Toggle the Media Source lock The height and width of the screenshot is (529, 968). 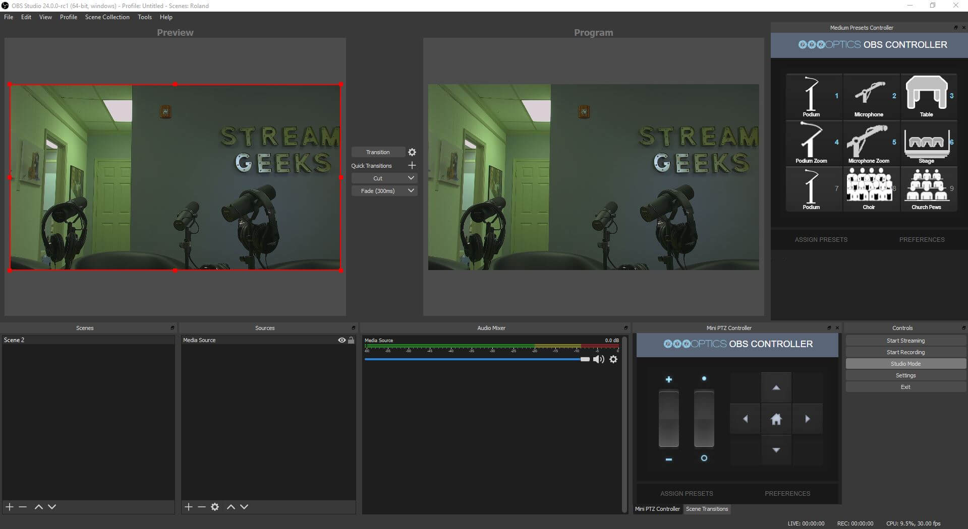tap(351, 340)
